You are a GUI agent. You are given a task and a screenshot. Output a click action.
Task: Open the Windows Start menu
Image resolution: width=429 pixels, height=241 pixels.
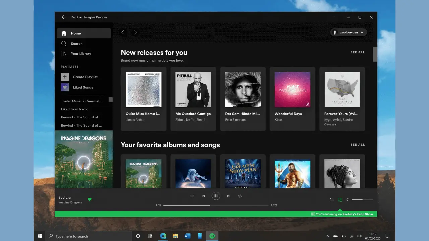click(40, 236)
